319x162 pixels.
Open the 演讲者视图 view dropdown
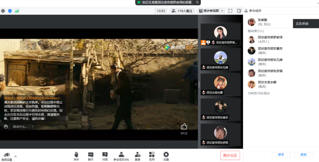click(x=211, y=11)
